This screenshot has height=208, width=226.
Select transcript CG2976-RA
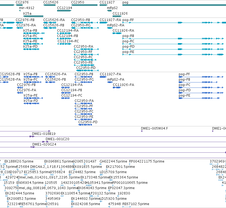point(20,28)
